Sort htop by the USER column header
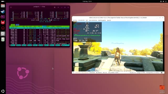The image size is (168, 94). 16,26
